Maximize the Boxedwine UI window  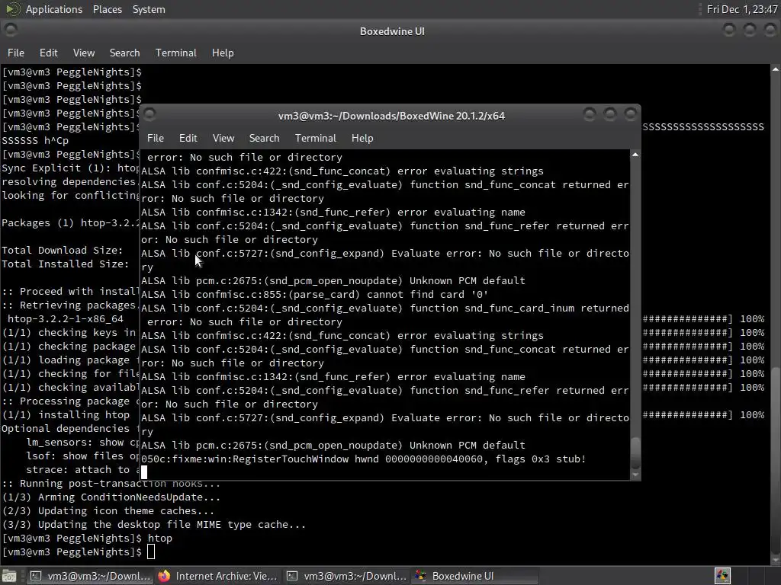click(750, 30)
